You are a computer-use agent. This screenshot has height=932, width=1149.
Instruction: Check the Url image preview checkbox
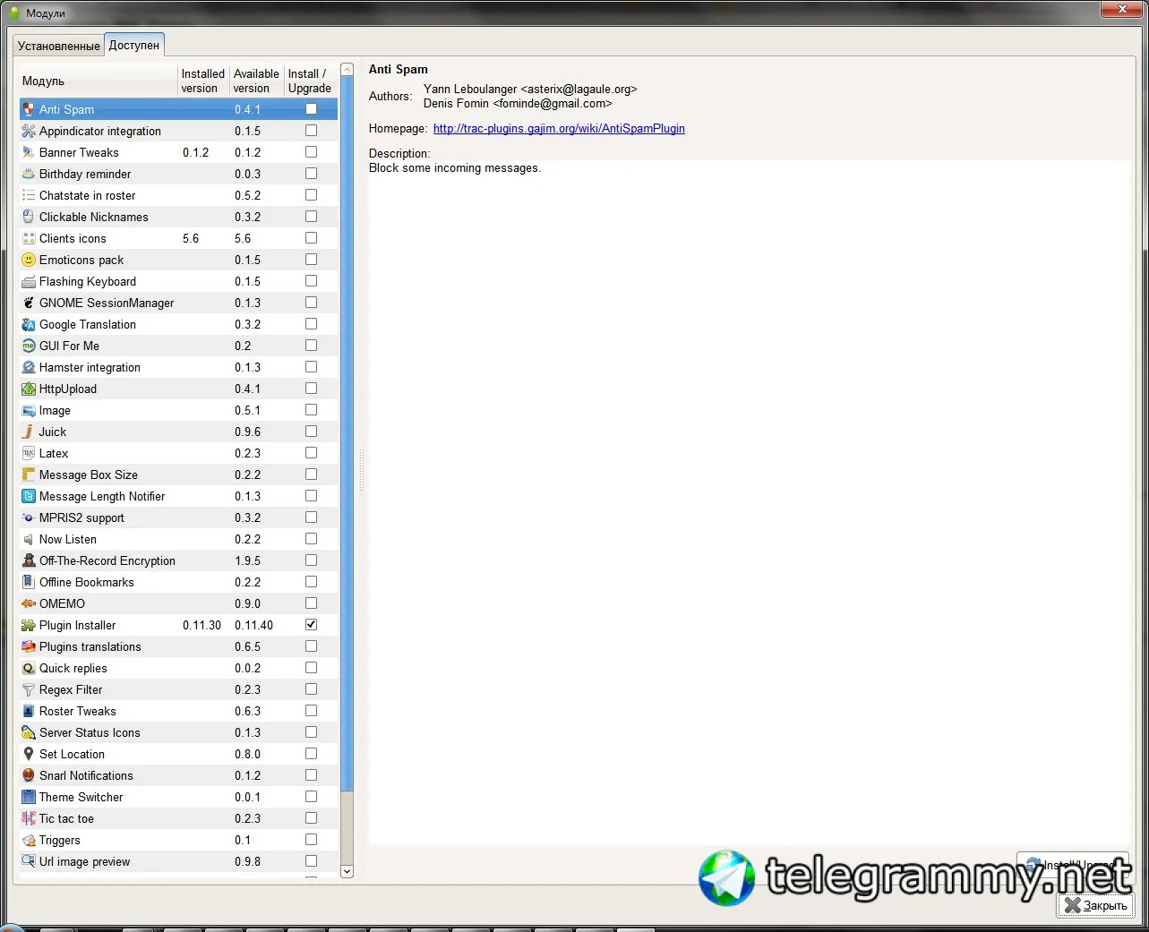point(311,861)
